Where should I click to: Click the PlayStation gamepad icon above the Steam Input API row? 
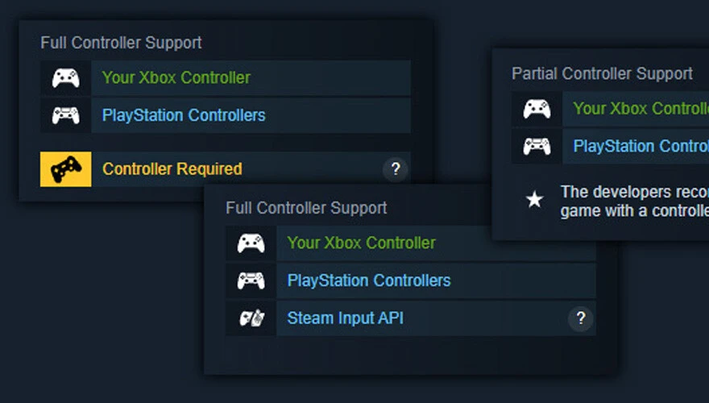pos(251,280)
